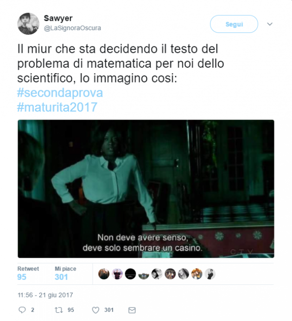View the list of 95 retweets
This screenshot has height=321, width=292.
[28, 273]
